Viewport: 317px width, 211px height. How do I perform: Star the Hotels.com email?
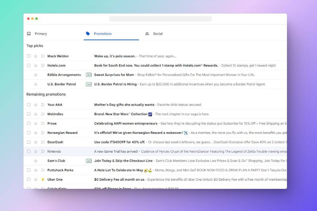[x=36, y=66]
